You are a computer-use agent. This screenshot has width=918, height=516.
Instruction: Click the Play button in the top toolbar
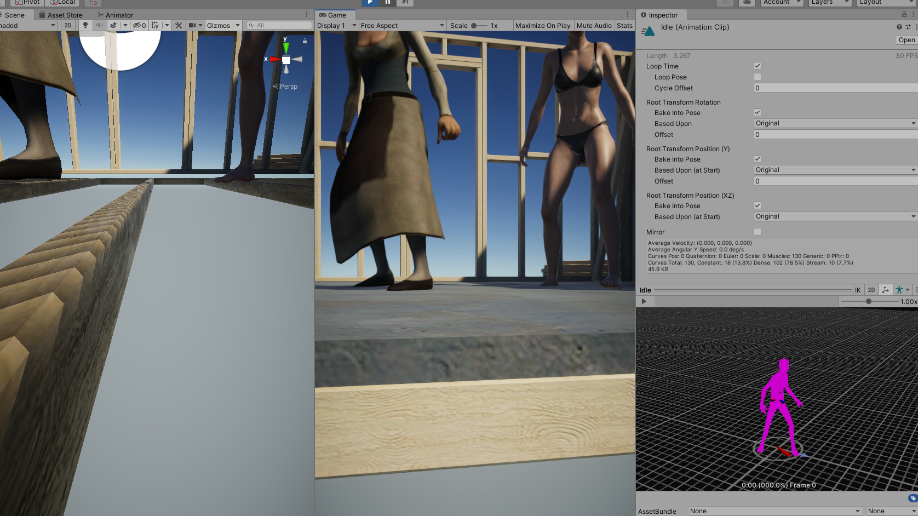(370, 3)
